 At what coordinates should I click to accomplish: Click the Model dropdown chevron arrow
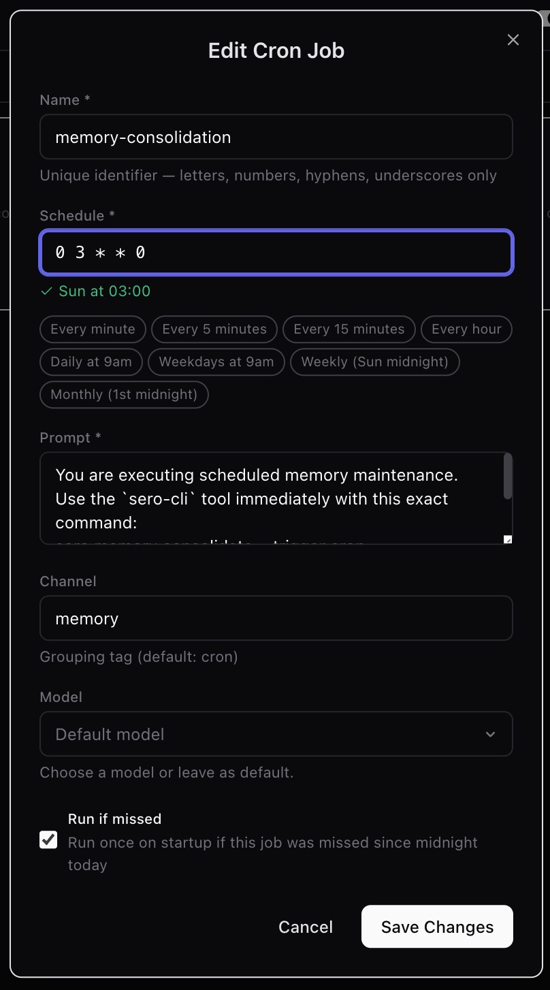click(x=490, y=734)
